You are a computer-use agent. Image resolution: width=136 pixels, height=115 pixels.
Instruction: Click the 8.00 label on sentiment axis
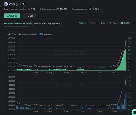point(129,38)
